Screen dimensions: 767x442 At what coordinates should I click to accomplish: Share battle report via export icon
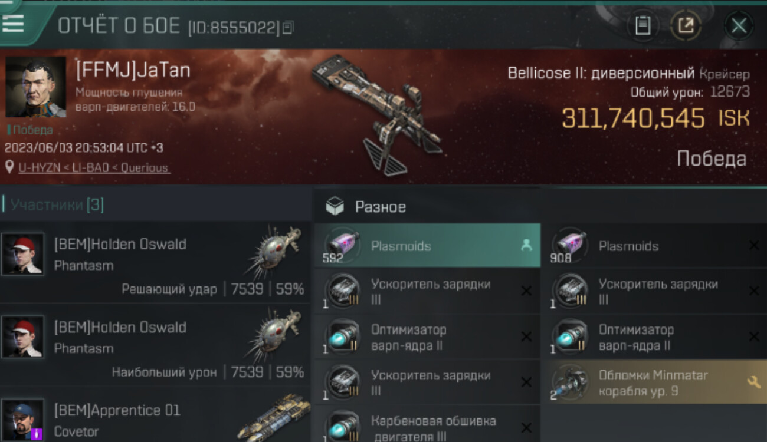[685, 25]
